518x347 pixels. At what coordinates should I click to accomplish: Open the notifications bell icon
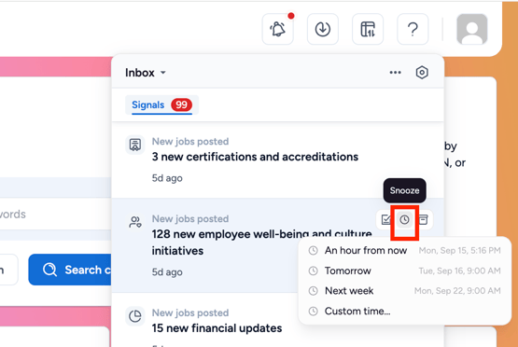pyautogui.click(x=277, y=29)
